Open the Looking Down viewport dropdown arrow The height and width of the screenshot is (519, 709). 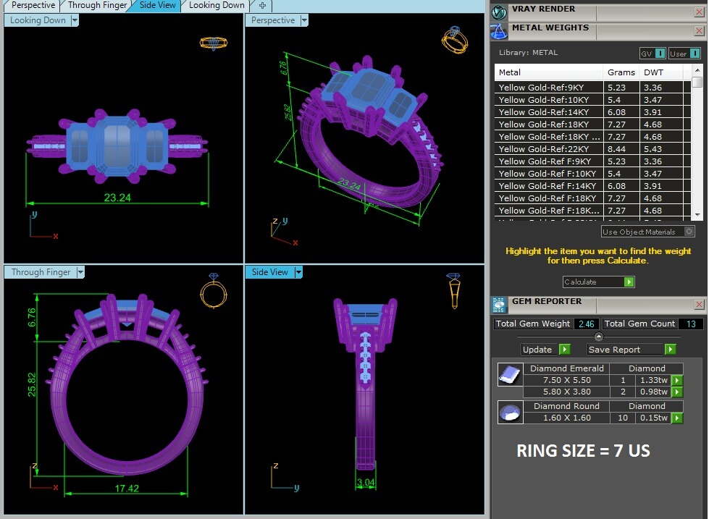[x=75, y=20]
